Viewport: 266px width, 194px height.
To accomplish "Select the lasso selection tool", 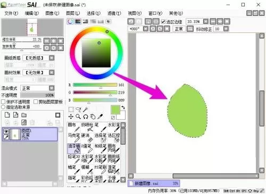I will pos(78,109).
